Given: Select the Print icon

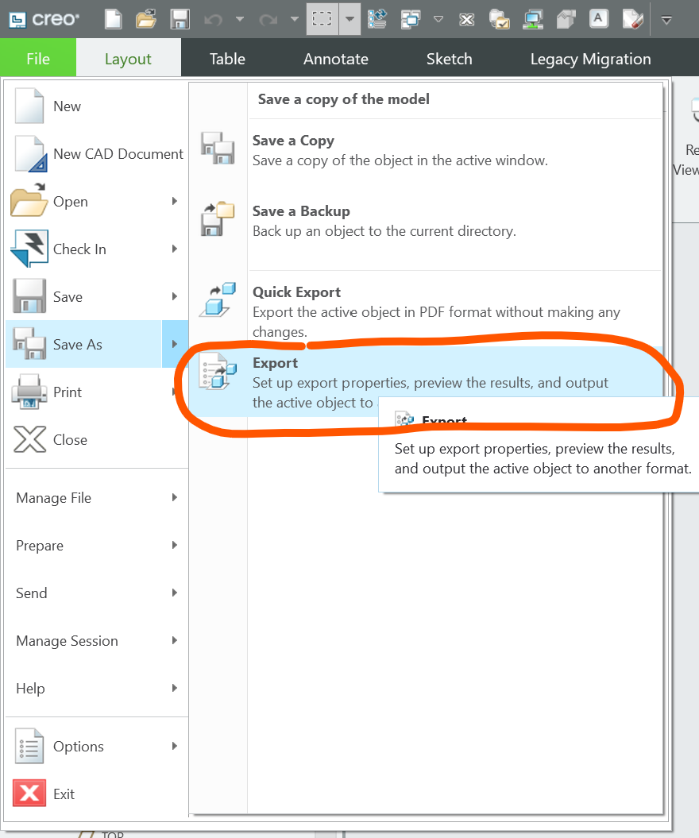Looking at the screenshot, I should tap(29, 392).
